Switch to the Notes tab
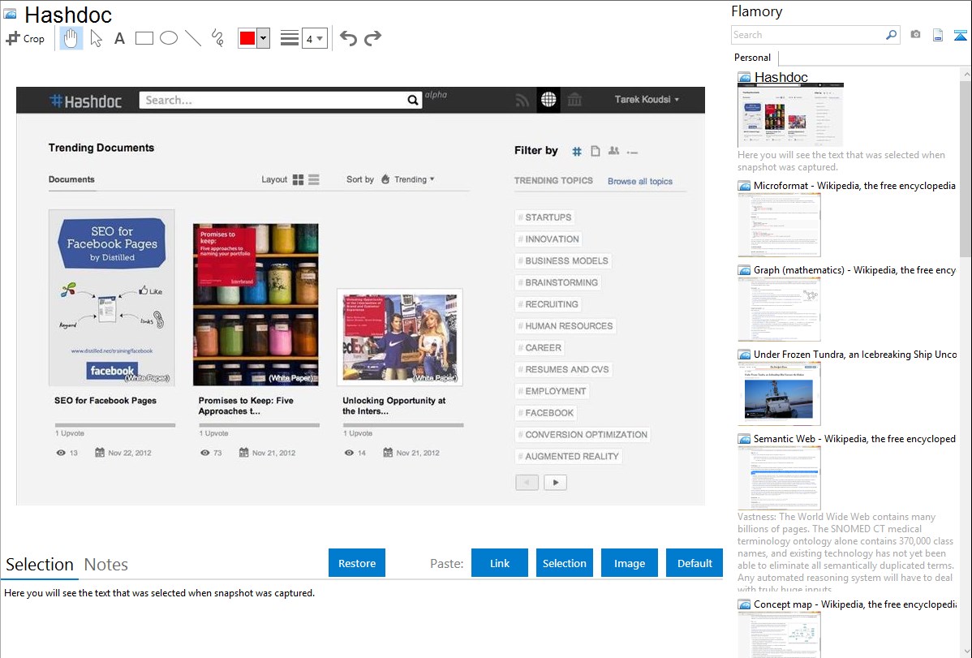 click(x=106, y=565)
